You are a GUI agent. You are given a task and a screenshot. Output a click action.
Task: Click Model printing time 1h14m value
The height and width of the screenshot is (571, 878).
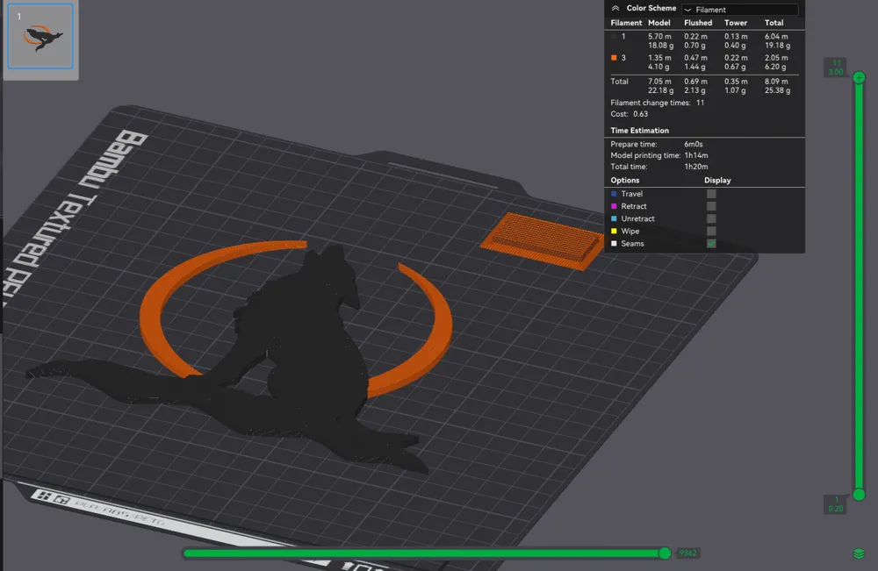(x=696, y=155)
